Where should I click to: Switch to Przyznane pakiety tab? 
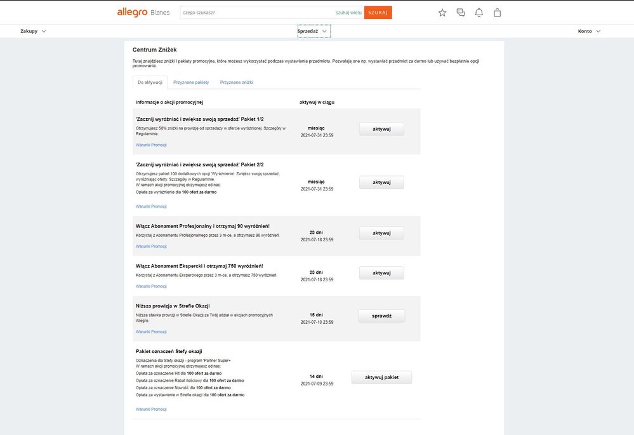(x=191, y=83)
